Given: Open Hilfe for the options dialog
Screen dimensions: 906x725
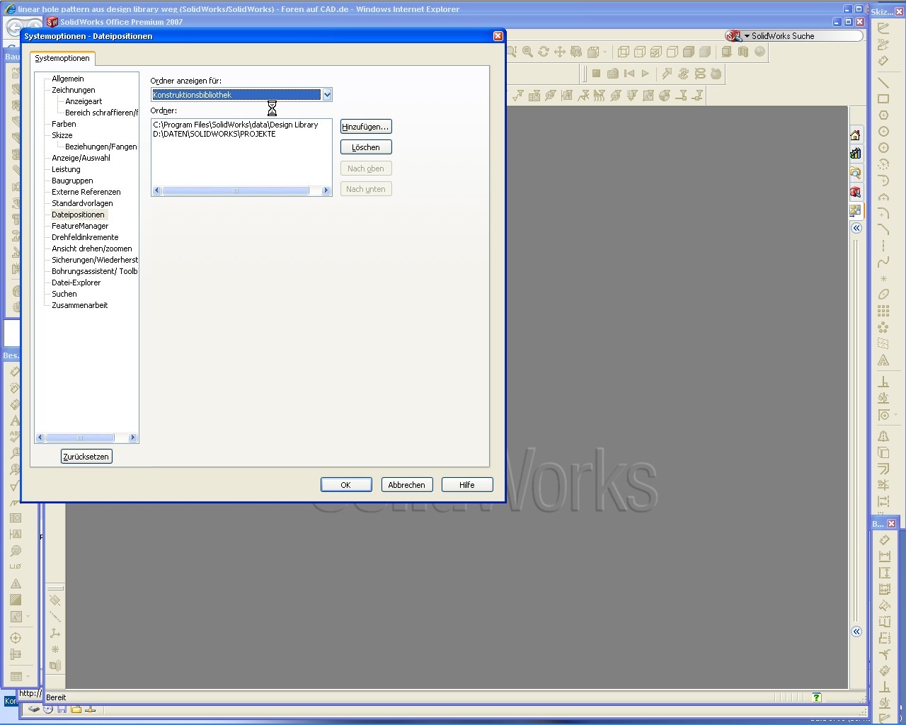Looking at the screenshot, I should (467, 485).
